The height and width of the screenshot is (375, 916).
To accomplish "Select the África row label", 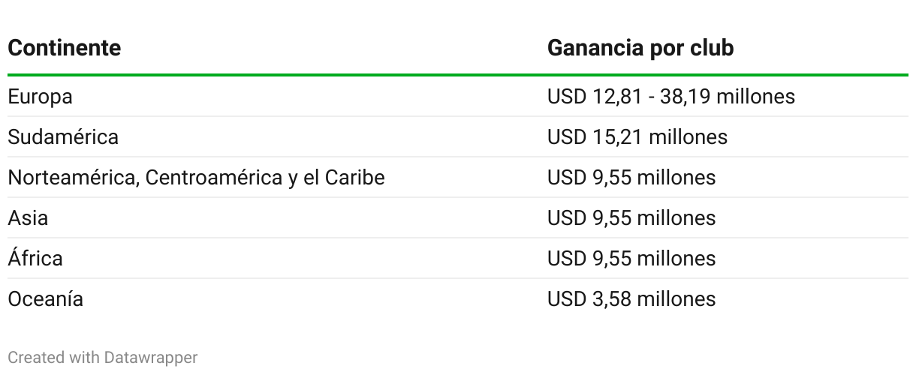I will pyautogui.click(x=35, y=258).
